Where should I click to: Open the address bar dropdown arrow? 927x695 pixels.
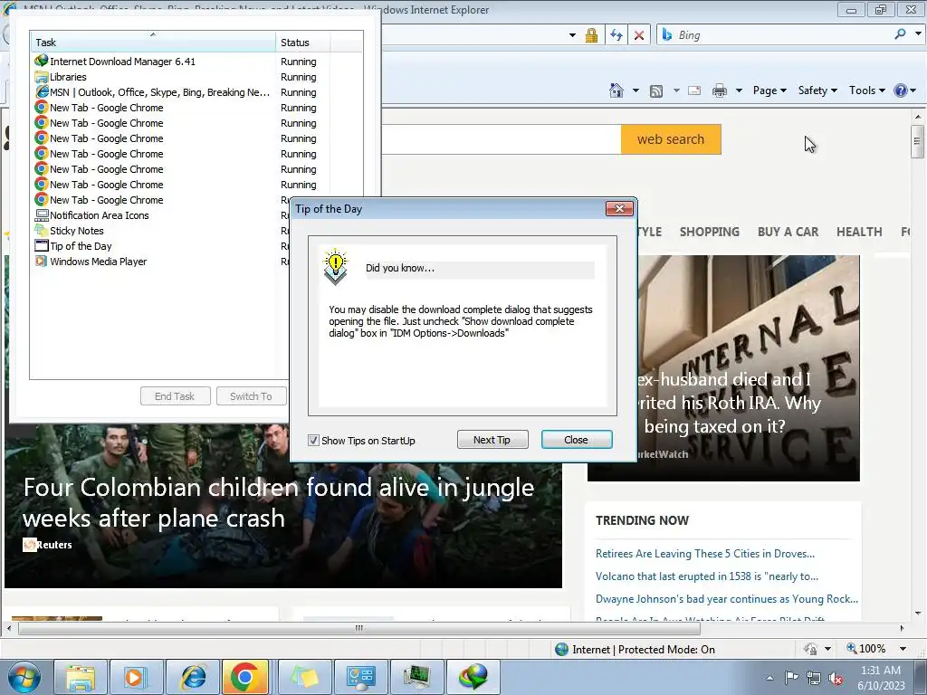(572, 35)
